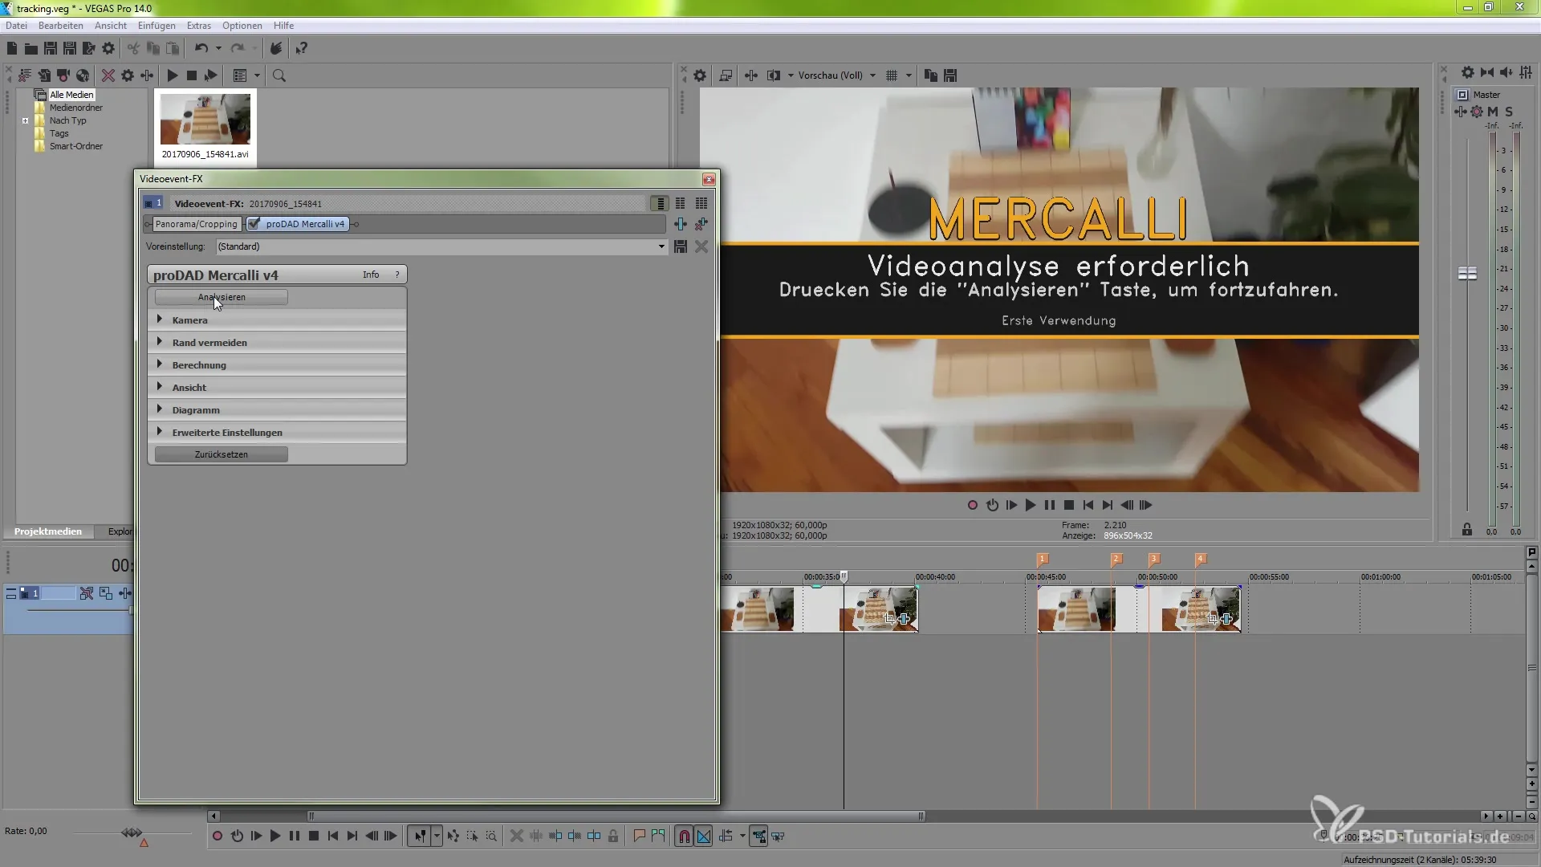Click the Analysieren button in Mercalli panel
The height and width of the screenshot is (867, 1541).
(221, 297)
